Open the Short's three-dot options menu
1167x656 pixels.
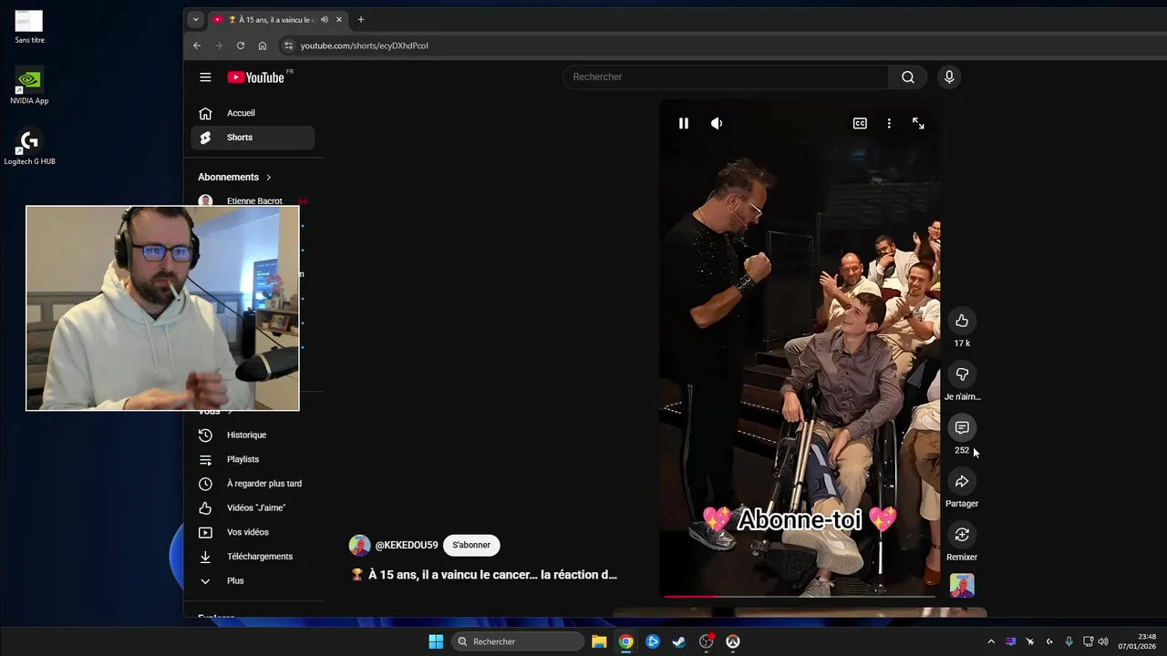(x=889, y=123)
